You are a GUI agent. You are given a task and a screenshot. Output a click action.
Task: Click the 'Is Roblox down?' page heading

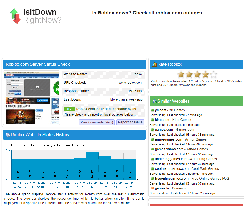click(x=147, y=13)
